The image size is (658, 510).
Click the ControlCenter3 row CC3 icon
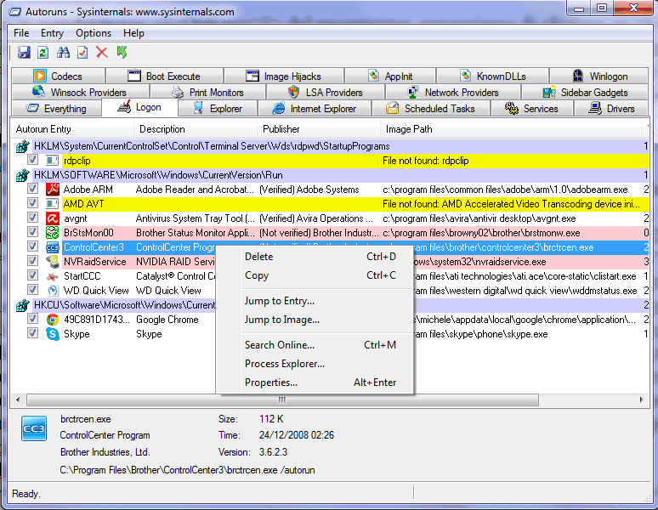pyautogui.click(x=53, y=247)
